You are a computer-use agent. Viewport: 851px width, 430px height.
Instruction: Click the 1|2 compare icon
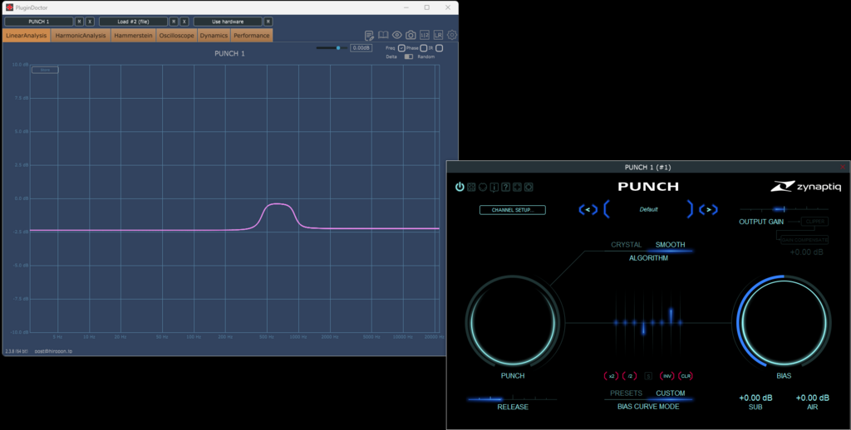[x=425, y=35]
